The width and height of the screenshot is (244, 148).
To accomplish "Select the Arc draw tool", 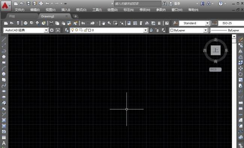I will pyautogui.click(x=4, y=69).
